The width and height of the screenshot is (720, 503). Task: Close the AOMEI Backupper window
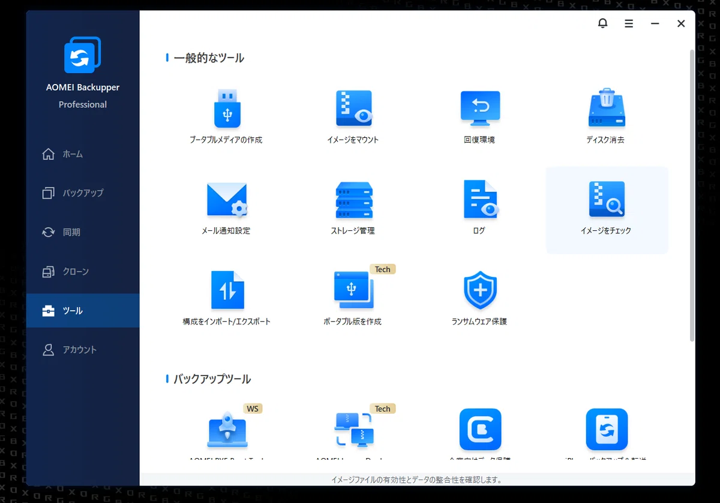pyautogui.click(x=681, y=23)
